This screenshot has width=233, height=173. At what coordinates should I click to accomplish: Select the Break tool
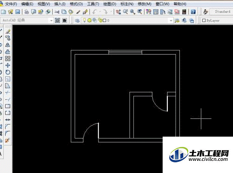tap(7, 113)
